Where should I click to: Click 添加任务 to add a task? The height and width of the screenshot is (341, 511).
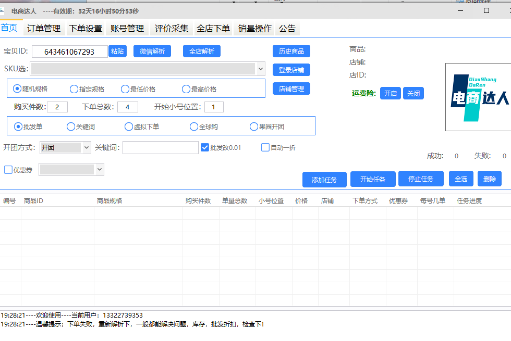click(324, 179)
